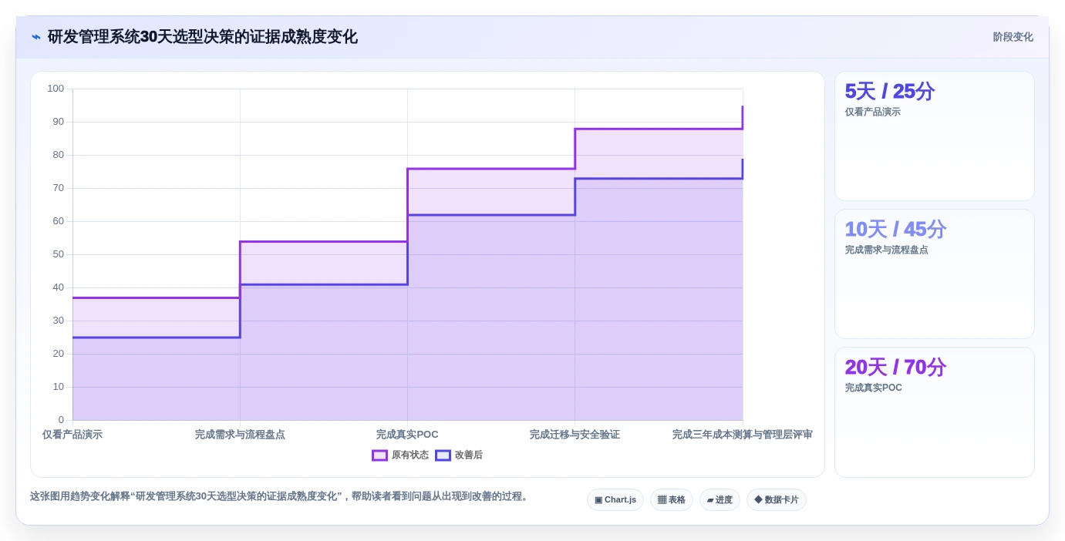Click the purple 原有状态 legend color box
Screen dimensions: 1065x541
point(379,455)
